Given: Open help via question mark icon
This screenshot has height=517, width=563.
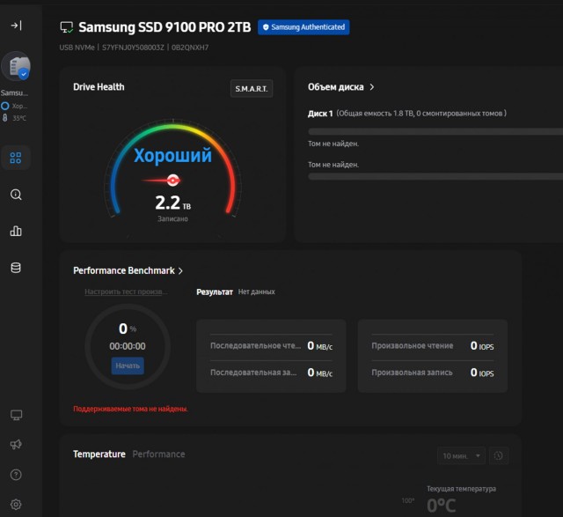Looking at the screenshot, I should (16, 475).
